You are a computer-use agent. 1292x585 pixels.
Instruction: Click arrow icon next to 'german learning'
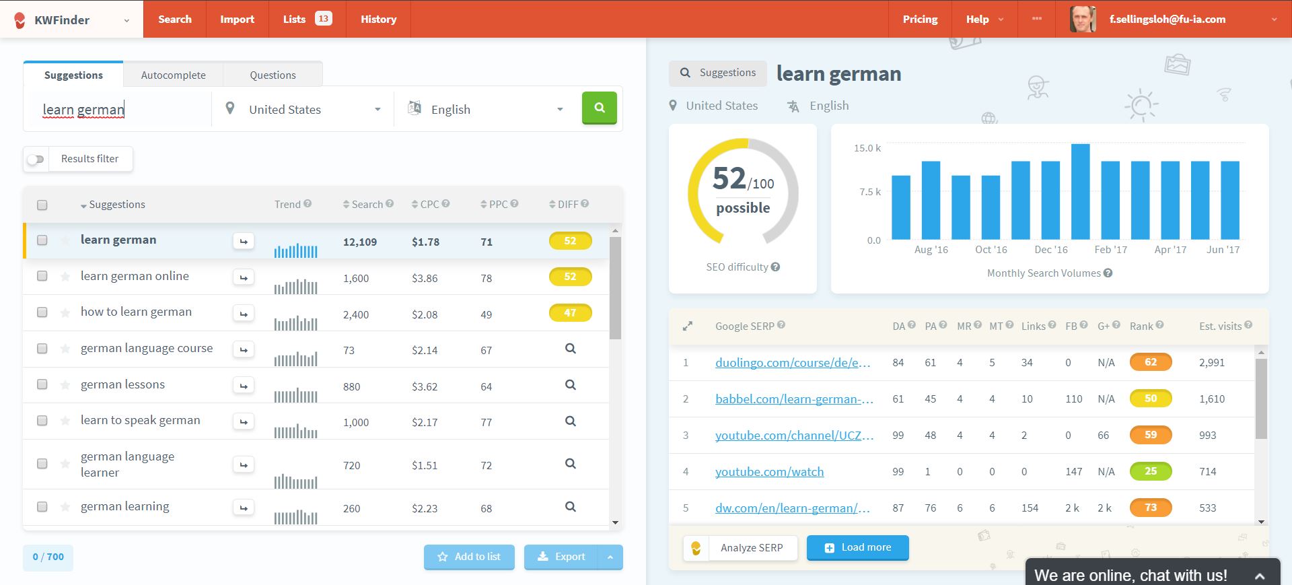244,508
